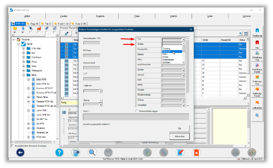Image resolution: width=273 pixels, height=168 pixels.
Task: Click the magnifier search icon in bottom toolbar
Action: tap(92, 152)
